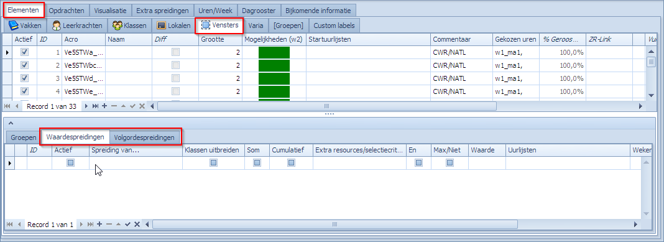
Task: Open the Leerkrachten tab with person icon
Action: click(77, 26)
